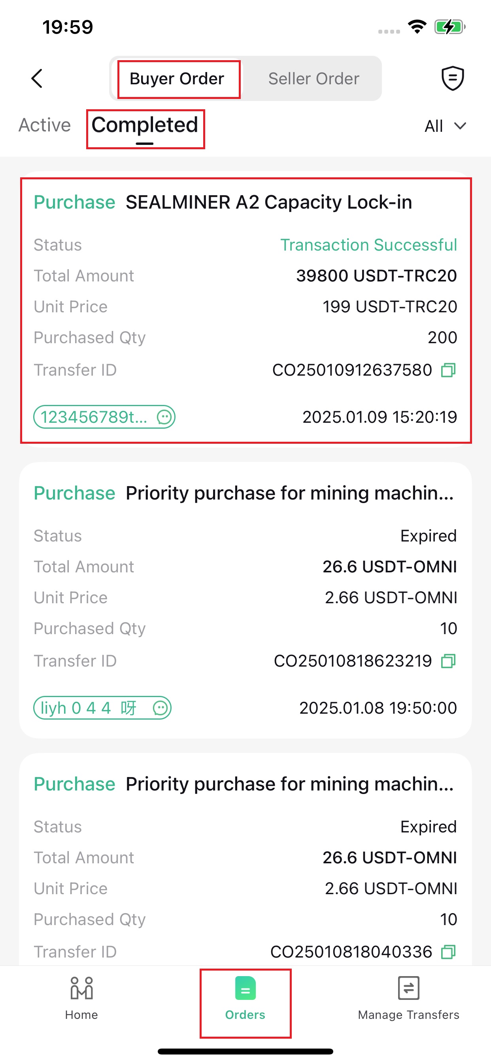This screenshot has width=491, height=1064.
Task: Copy Transfer ID CO25010818623219
Action: pos(448,661)
